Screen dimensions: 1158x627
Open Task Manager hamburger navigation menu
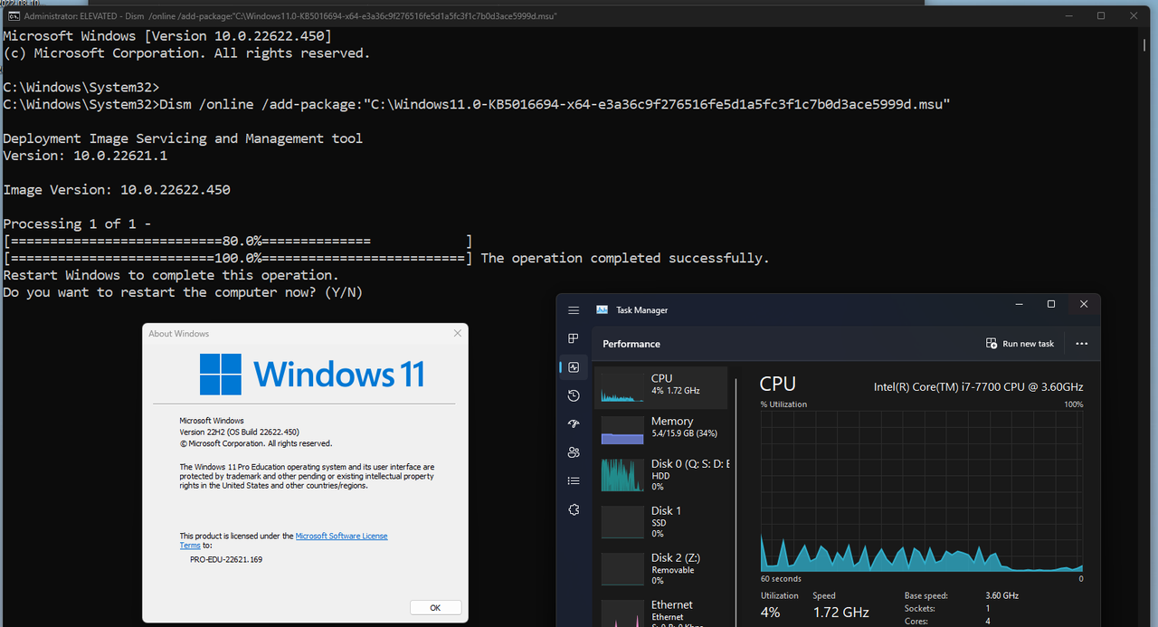coord(574,310)
